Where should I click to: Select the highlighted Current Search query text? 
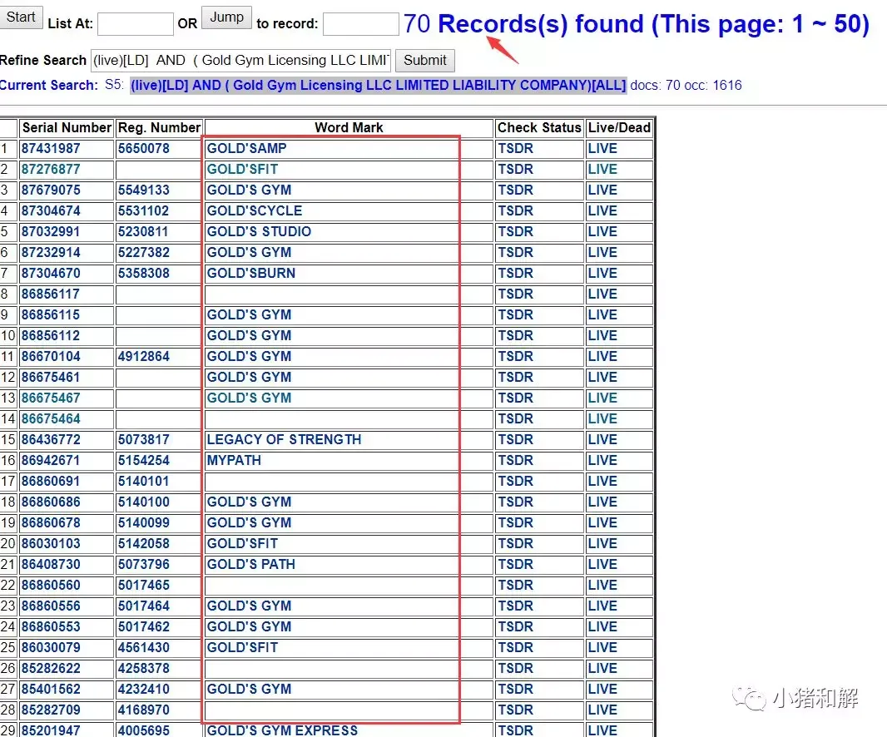379,86
